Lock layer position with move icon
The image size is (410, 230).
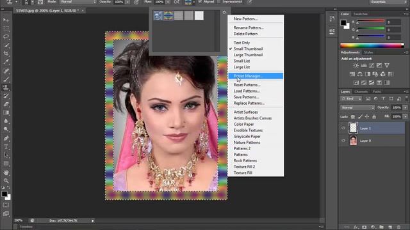tap(367, 117)
